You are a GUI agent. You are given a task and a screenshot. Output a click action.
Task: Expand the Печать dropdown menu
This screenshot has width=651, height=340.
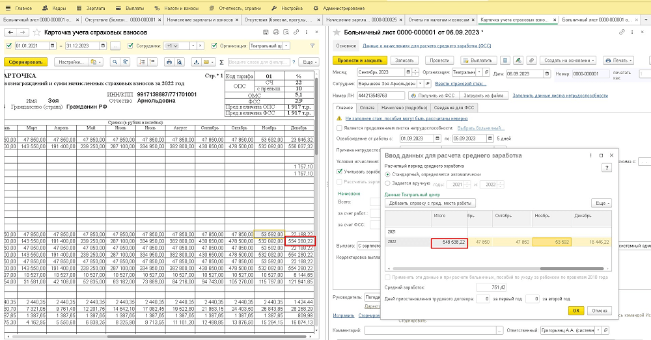(x=618, y=60)
